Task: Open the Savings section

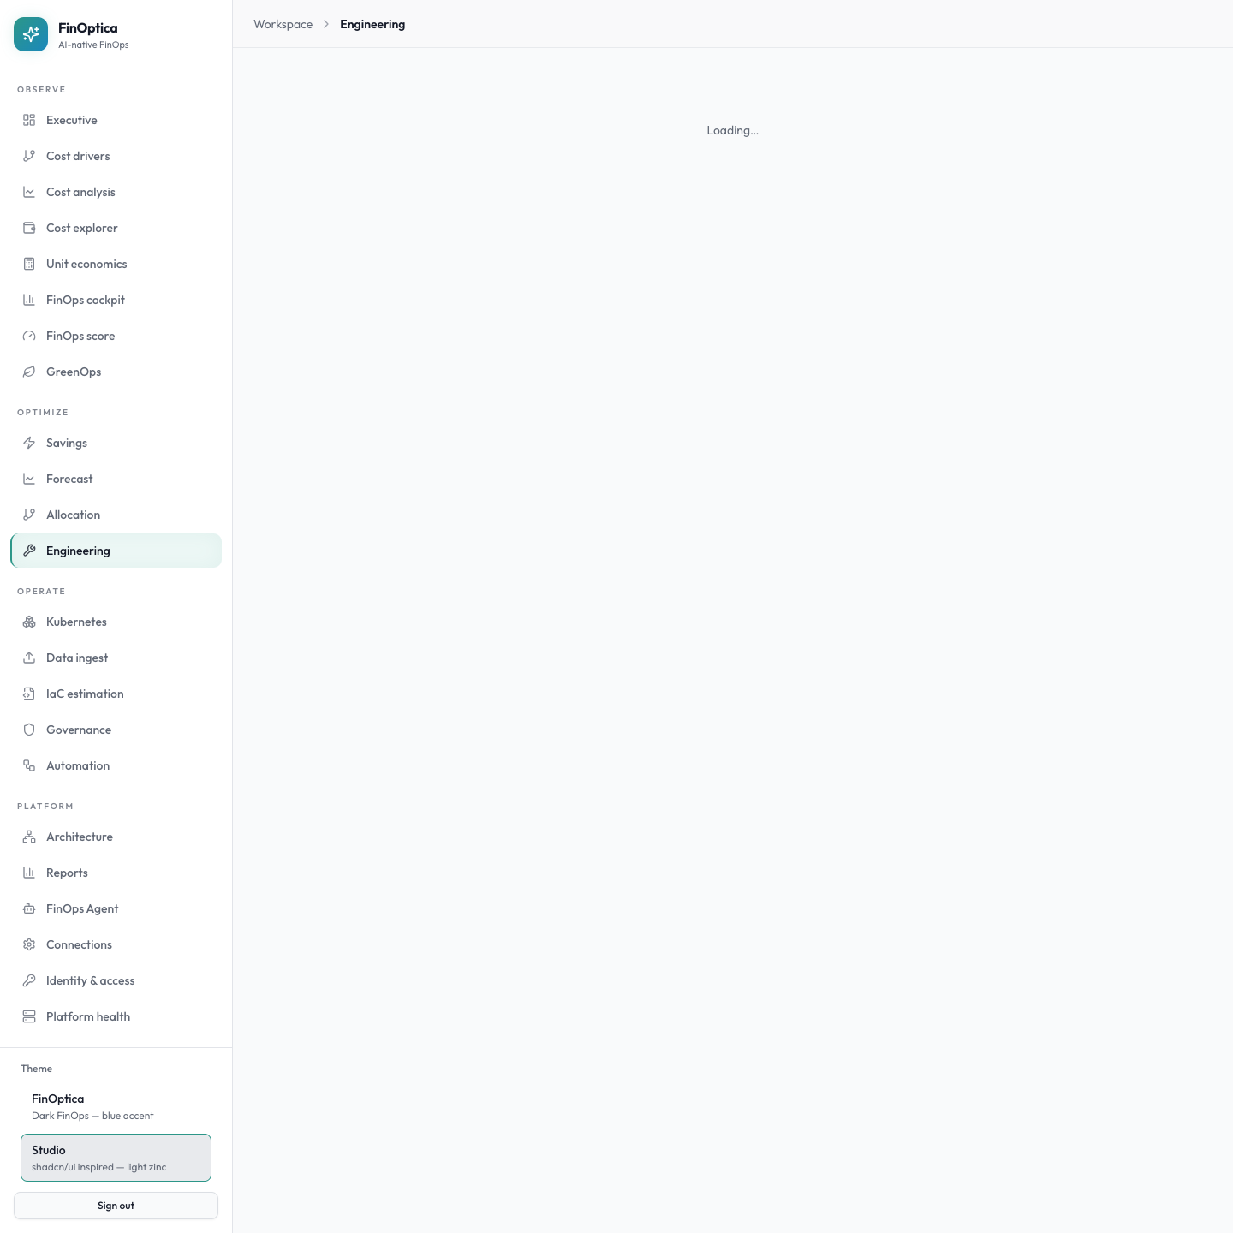Action: click(x=116, y=443)
